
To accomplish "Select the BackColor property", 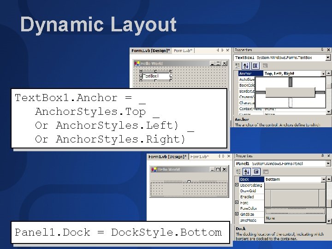I will click(247, 85).
